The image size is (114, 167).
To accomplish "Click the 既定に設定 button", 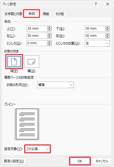I will [14, 161].
